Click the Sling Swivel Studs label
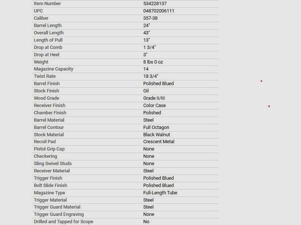 pos(53,164)
